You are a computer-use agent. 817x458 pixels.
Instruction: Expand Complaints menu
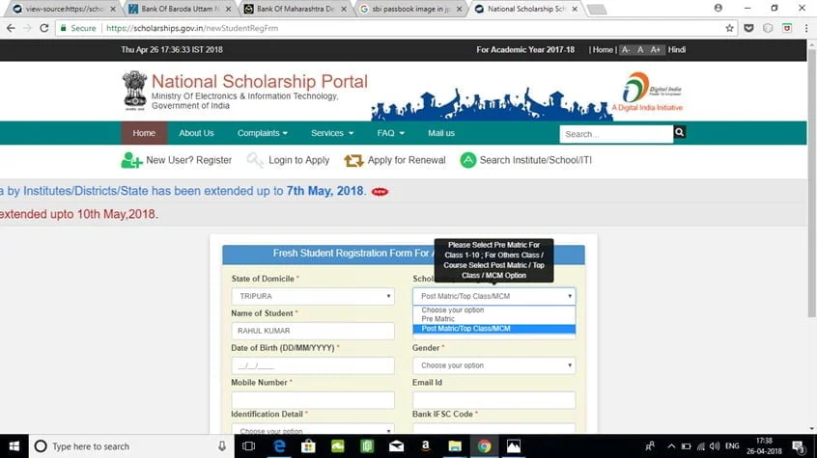coord(262,133)
